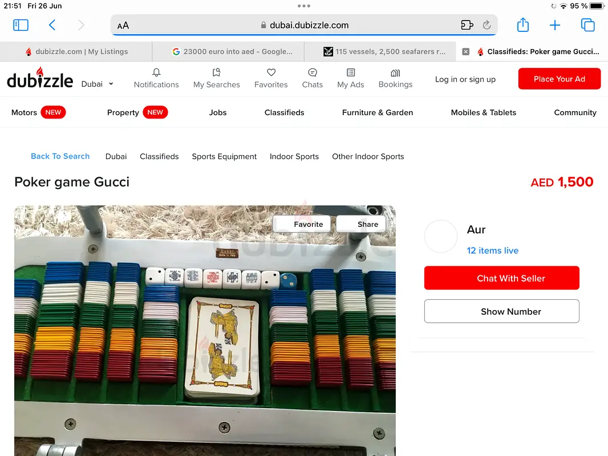Open the three-dot multitasking menu at top
Screen dimensions: 608x456
coord(304,6)
